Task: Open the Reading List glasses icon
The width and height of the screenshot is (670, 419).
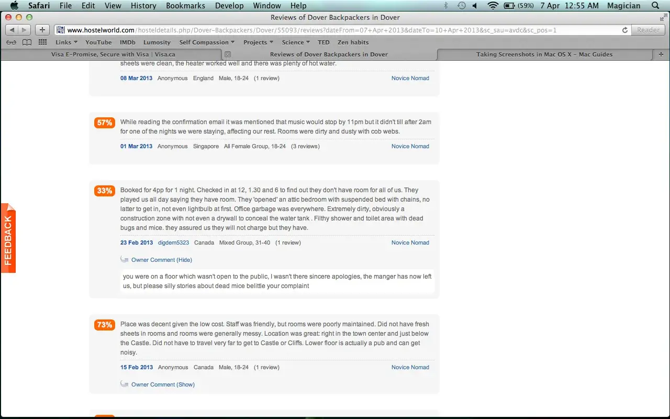Action: click(12, 42)
